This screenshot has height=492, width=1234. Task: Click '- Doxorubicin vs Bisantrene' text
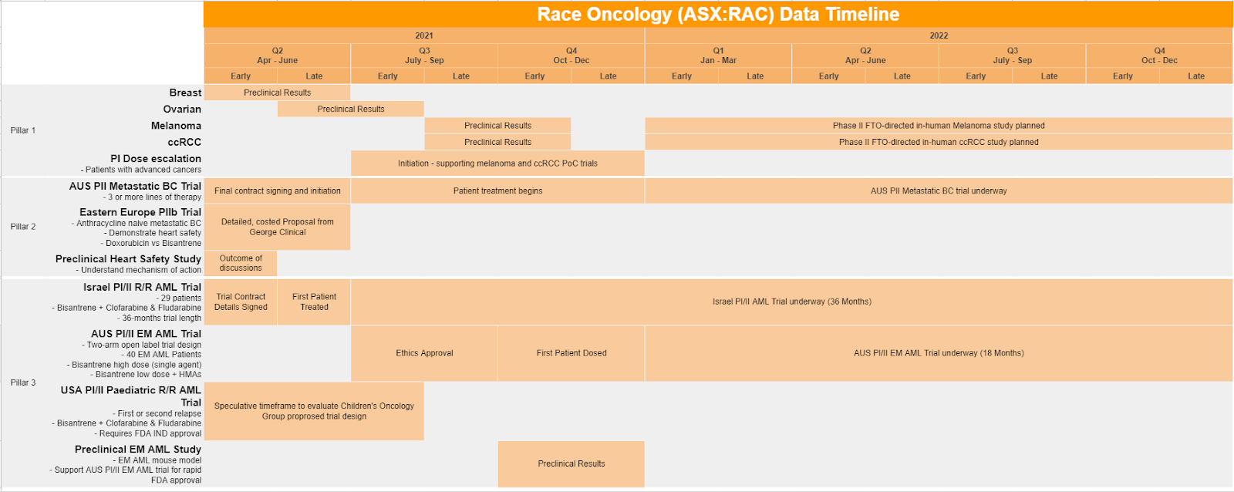[150, 243]
